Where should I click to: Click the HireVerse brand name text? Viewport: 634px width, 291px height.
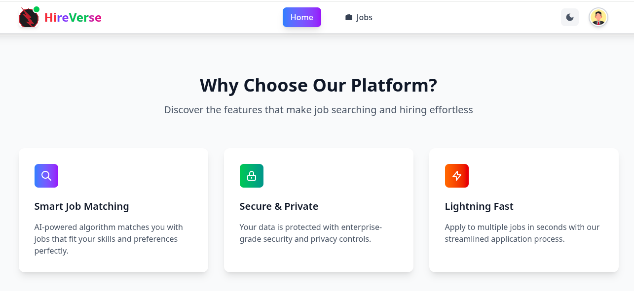[x=72, y=17]
